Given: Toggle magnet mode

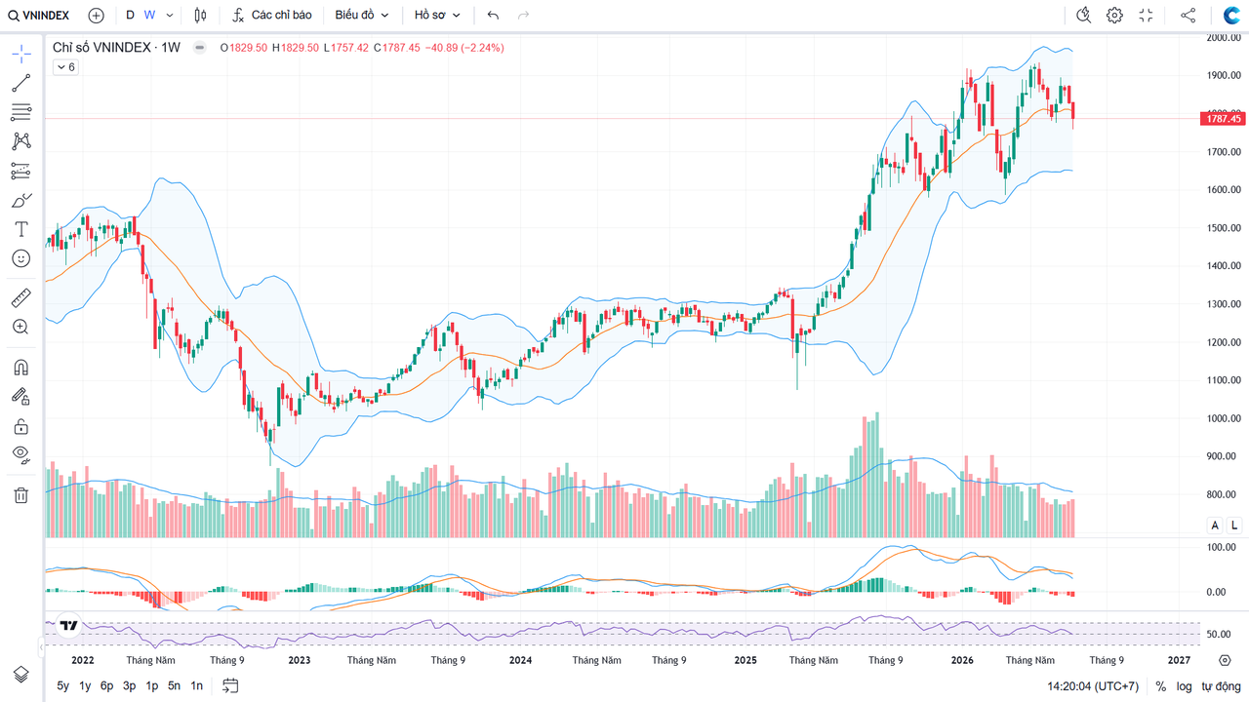Looking at the screenshot, I should (20, 368).
